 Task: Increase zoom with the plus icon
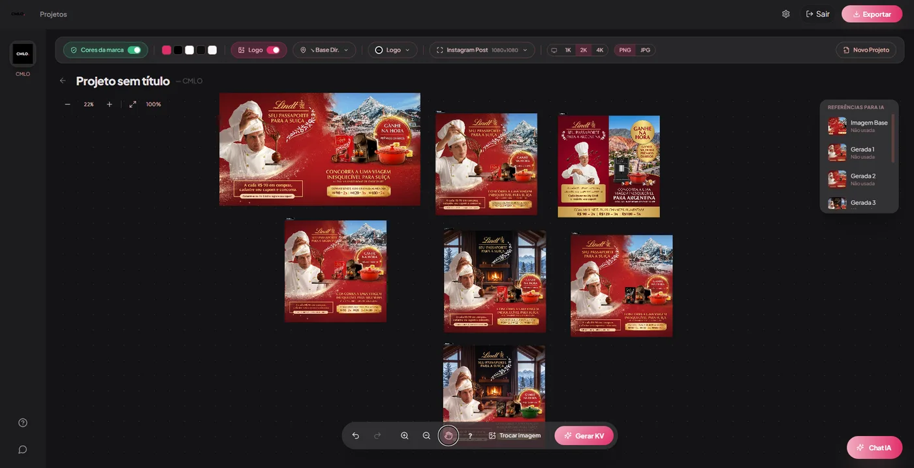(x=109, y=104)
